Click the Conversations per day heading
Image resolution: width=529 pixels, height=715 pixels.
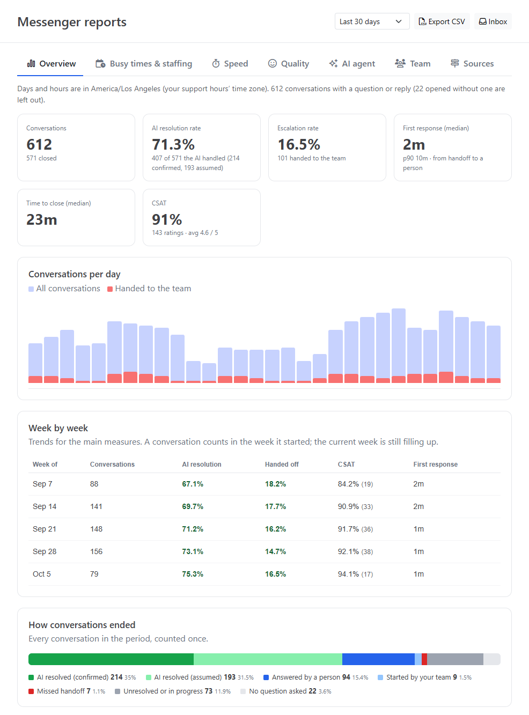coord(75,274)
